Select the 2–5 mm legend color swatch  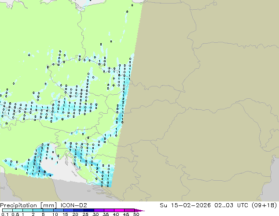pyautogui.click(x=38, y=210)
